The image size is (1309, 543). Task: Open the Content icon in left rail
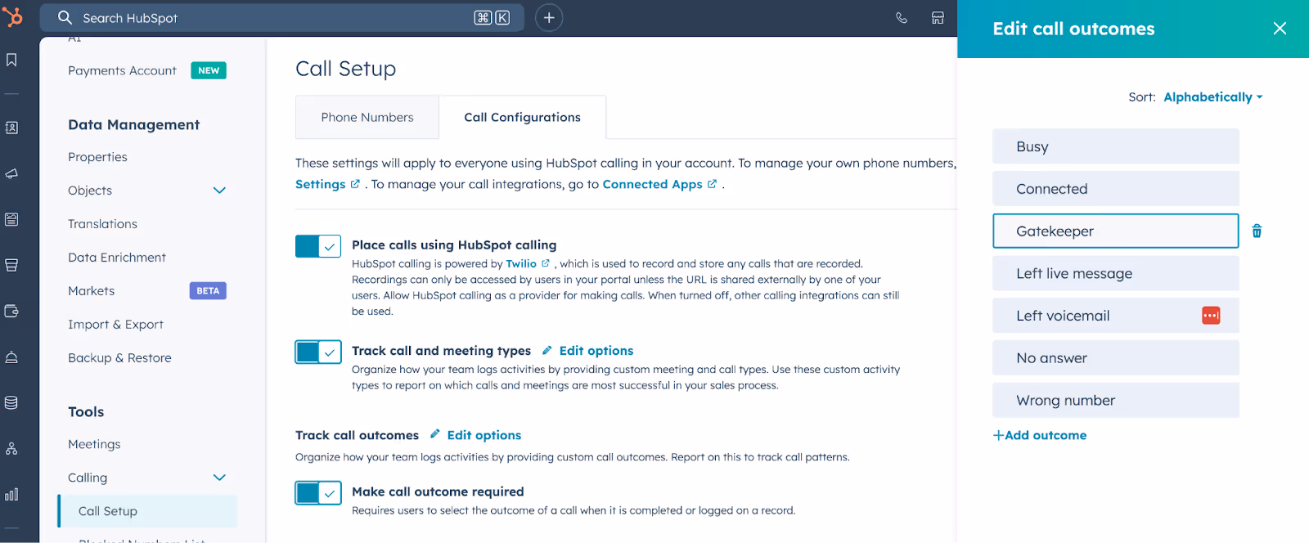[11, 219]
